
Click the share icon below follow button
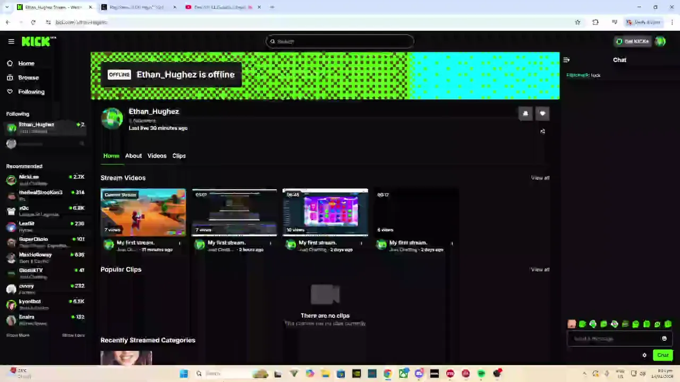click(542, 132)
